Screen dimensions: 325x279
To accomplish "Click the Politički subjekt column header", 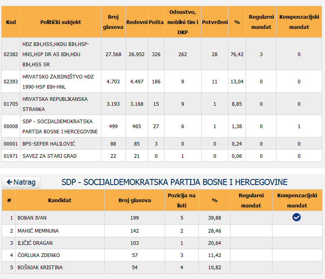I will tap(61, 22).
